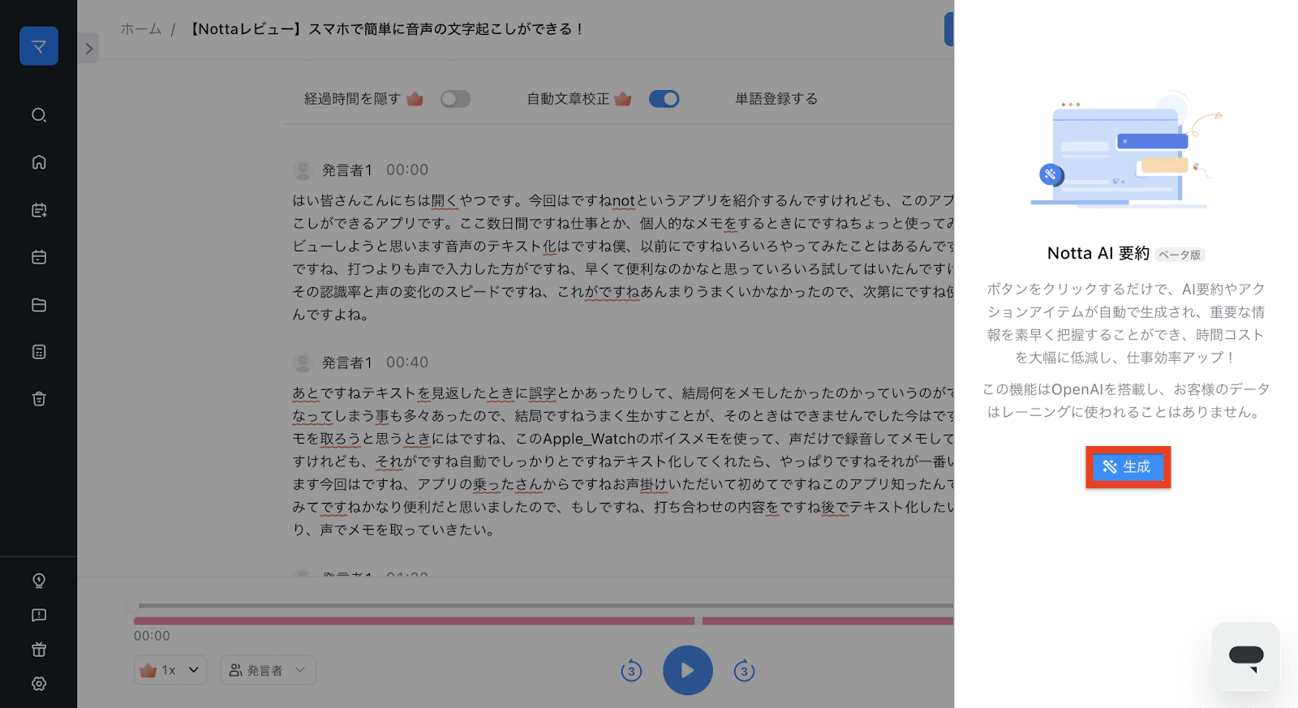The width and height of the screenshot is (1298, 708).
Task: Click the 00:00 elapsed time in the player
Action: tap(152, 636)
